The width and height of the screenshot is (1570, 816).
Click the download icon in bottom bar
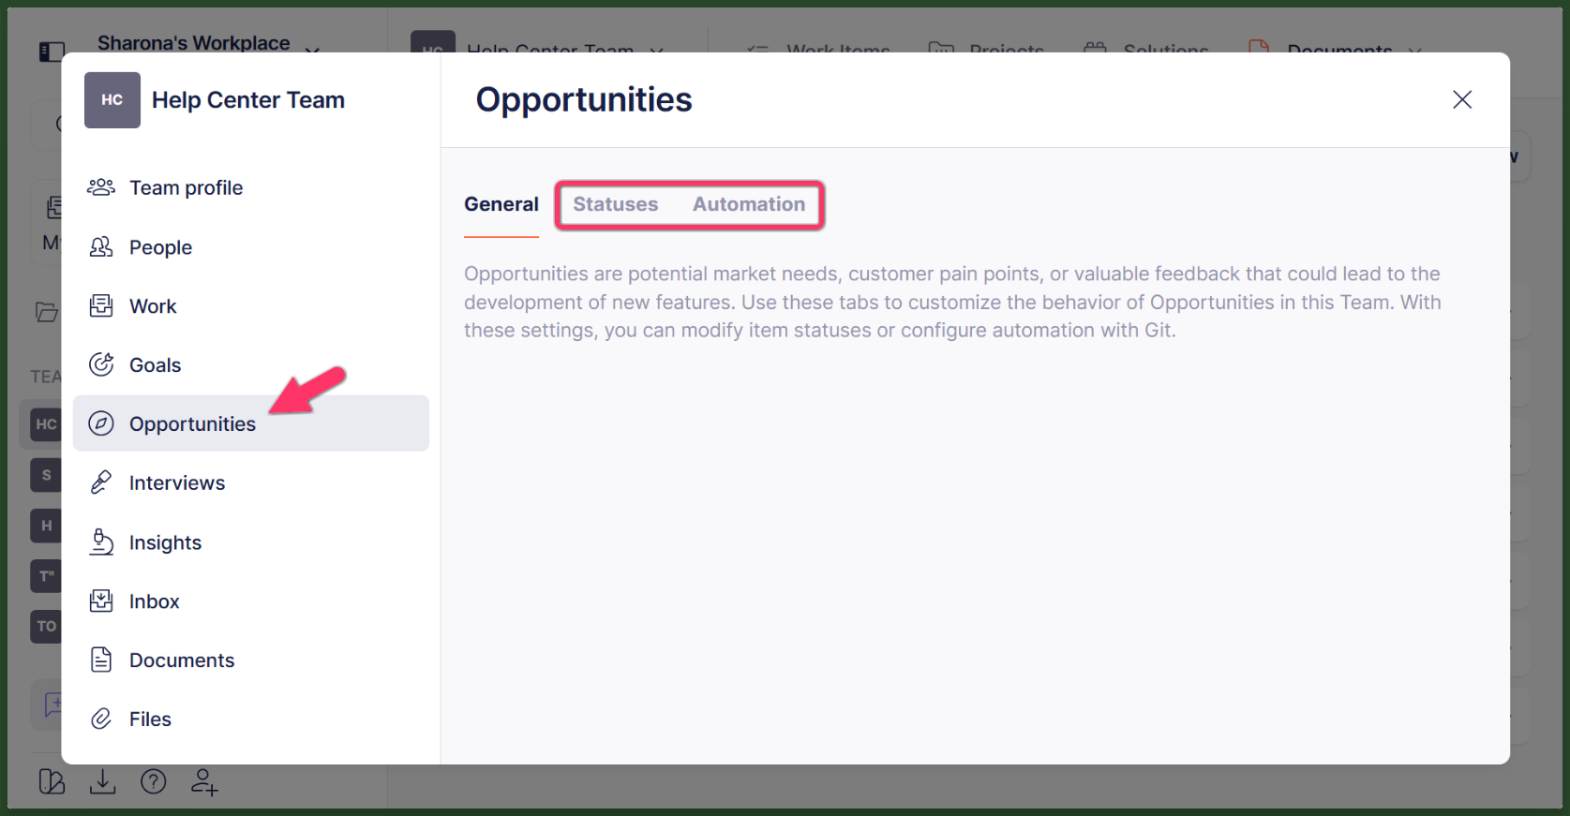pyautogui.click(x=102, y=781)
